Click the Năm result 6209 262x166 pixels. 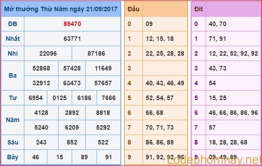tap(72, 127)
